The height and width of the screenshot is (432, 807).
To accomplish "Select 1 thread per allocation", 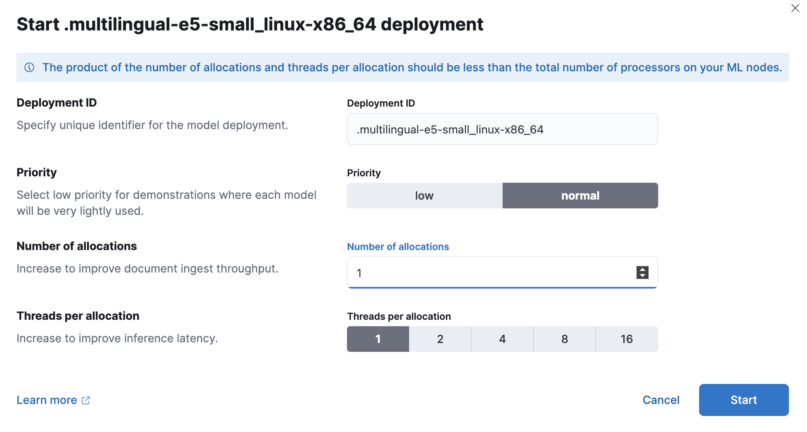I will (x=377, y=339).
